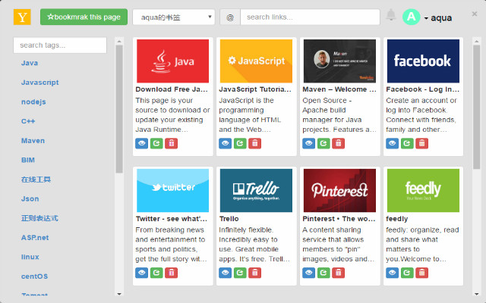Delete the Maven Welcome bookmark
Viewport: 486px width, 303px height.
[339, 143]
